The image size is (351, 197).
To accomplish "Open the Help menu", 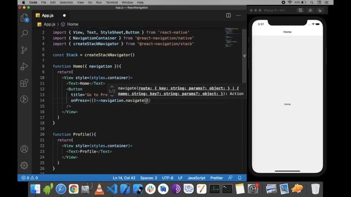I will (x=140, y=2).
